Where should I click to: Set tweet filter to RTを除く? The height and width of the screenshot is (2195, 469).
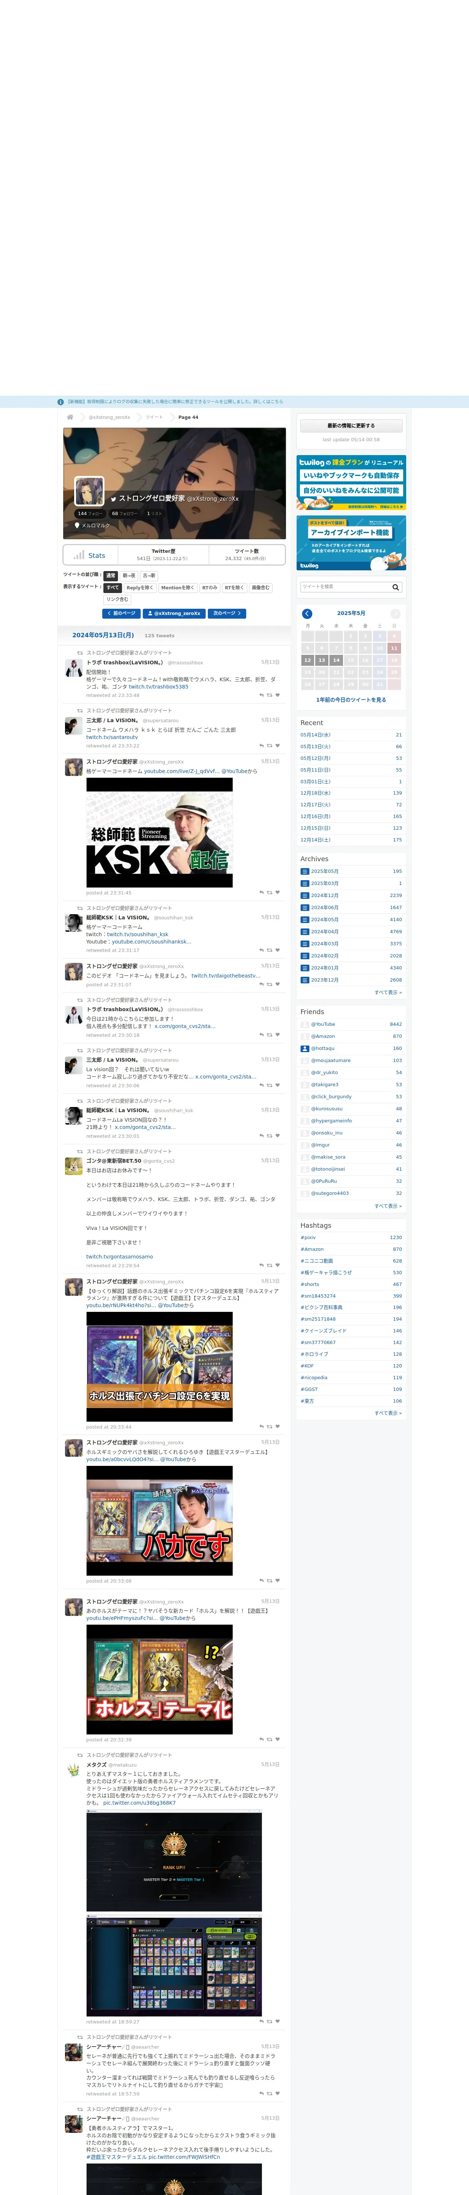[x=234, y=588]
